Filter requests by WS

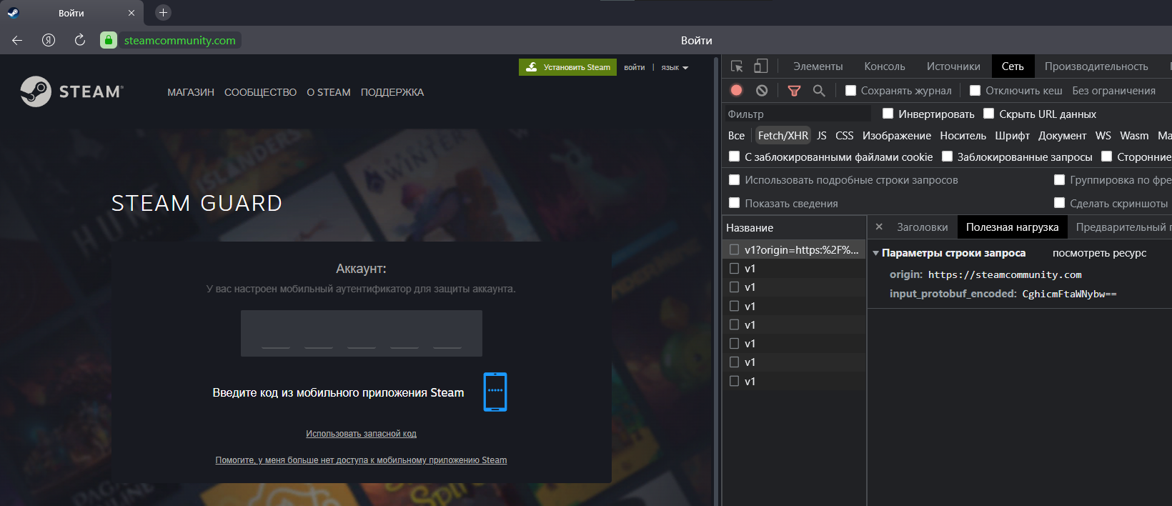coord(1103,136)
